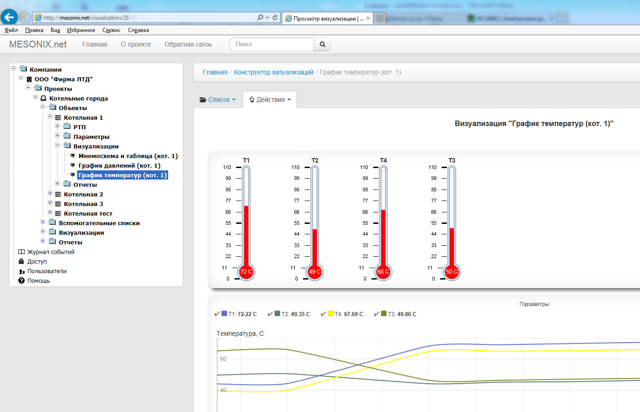Collapse the Компании tree node
This screenshot has height=412, width=640.
click(14, 69)
